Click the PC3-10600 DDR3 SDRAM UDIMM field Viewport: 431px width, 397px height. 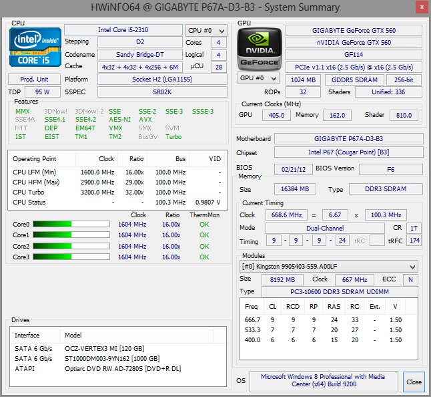340,291
